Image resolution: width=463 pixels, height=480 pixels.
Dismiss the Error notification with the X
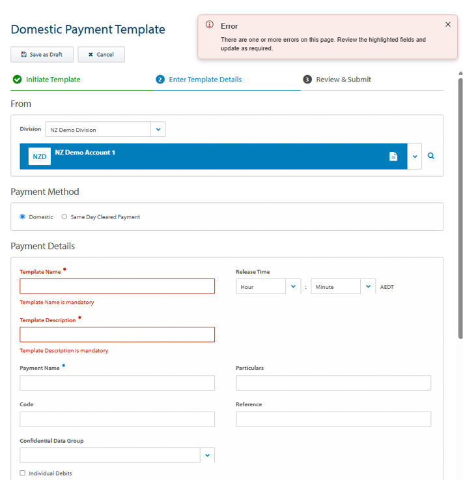[x=448, y=25]
